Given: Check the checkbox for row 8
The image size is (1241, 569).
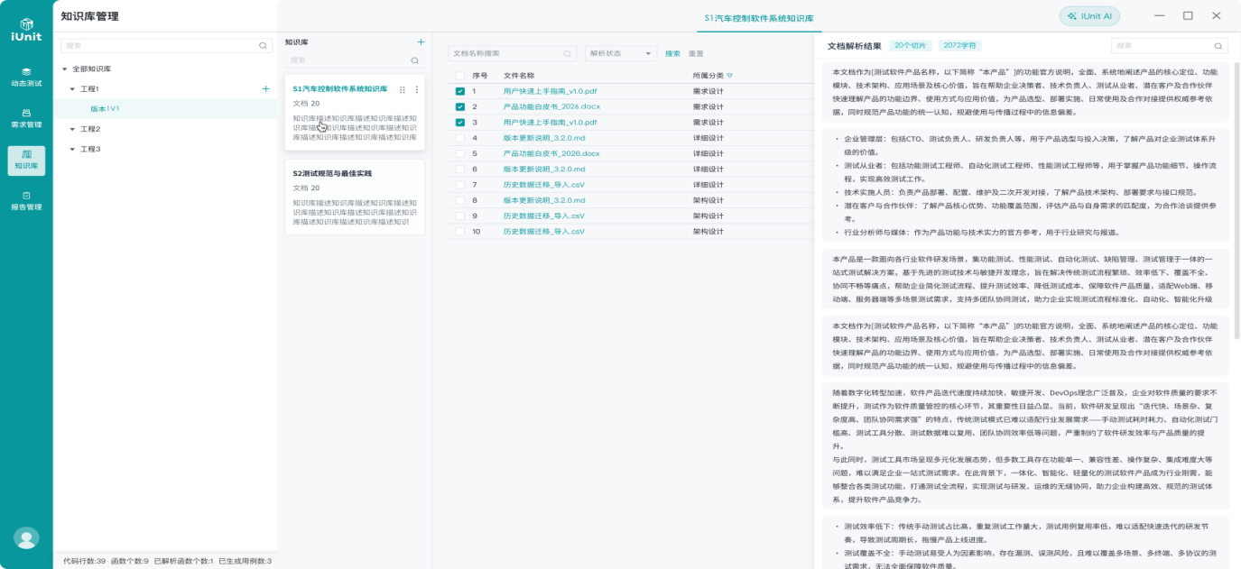Looking at the screenshot, I should click(x=460, y=200).
